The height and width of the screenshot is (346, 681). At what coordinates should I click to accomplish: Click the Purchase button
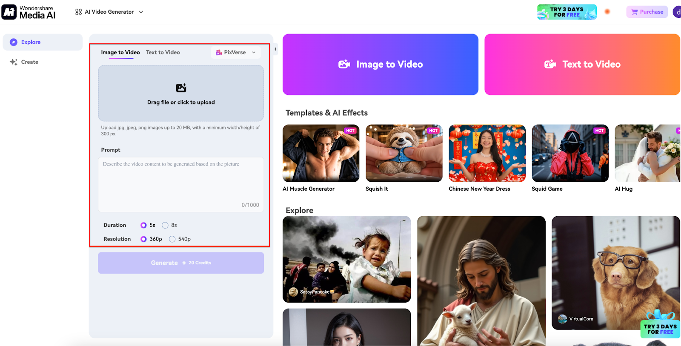647,12
